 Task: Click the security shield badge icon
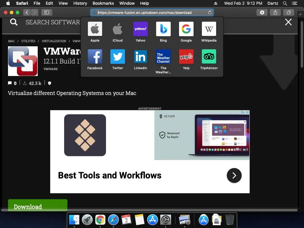click(50, 83)
